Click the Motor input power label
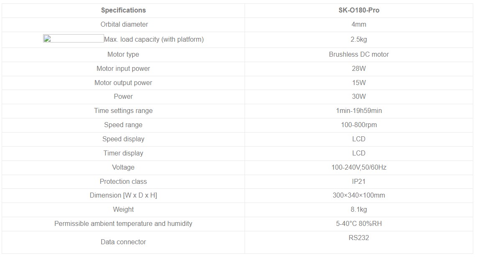This screenshot has width=477, height=258. tap(123, 69)
